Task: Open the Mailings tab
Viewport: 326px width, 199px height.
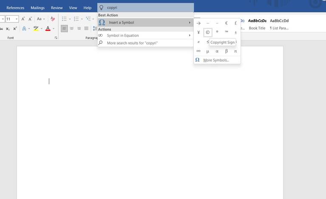Action: [x=38, y=8]
